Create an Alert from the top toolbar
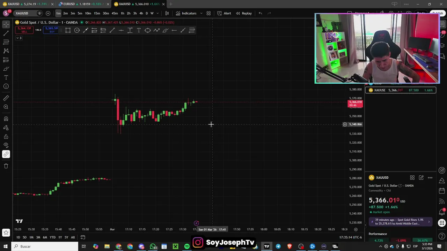The height and width of the screenshot is (251, 447). 224,13
